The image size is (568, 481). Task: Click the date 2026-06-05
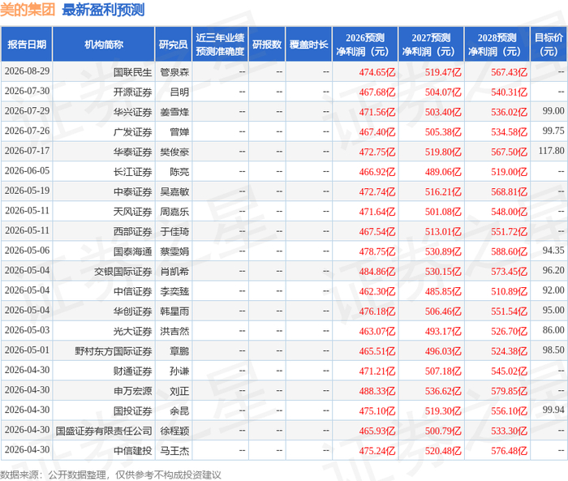27,170
